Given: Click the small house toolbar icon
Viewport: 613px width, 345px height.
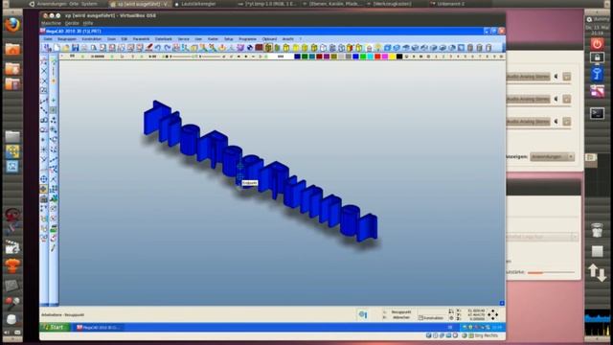Looking at the screenshot, I should tap(369, 48).
